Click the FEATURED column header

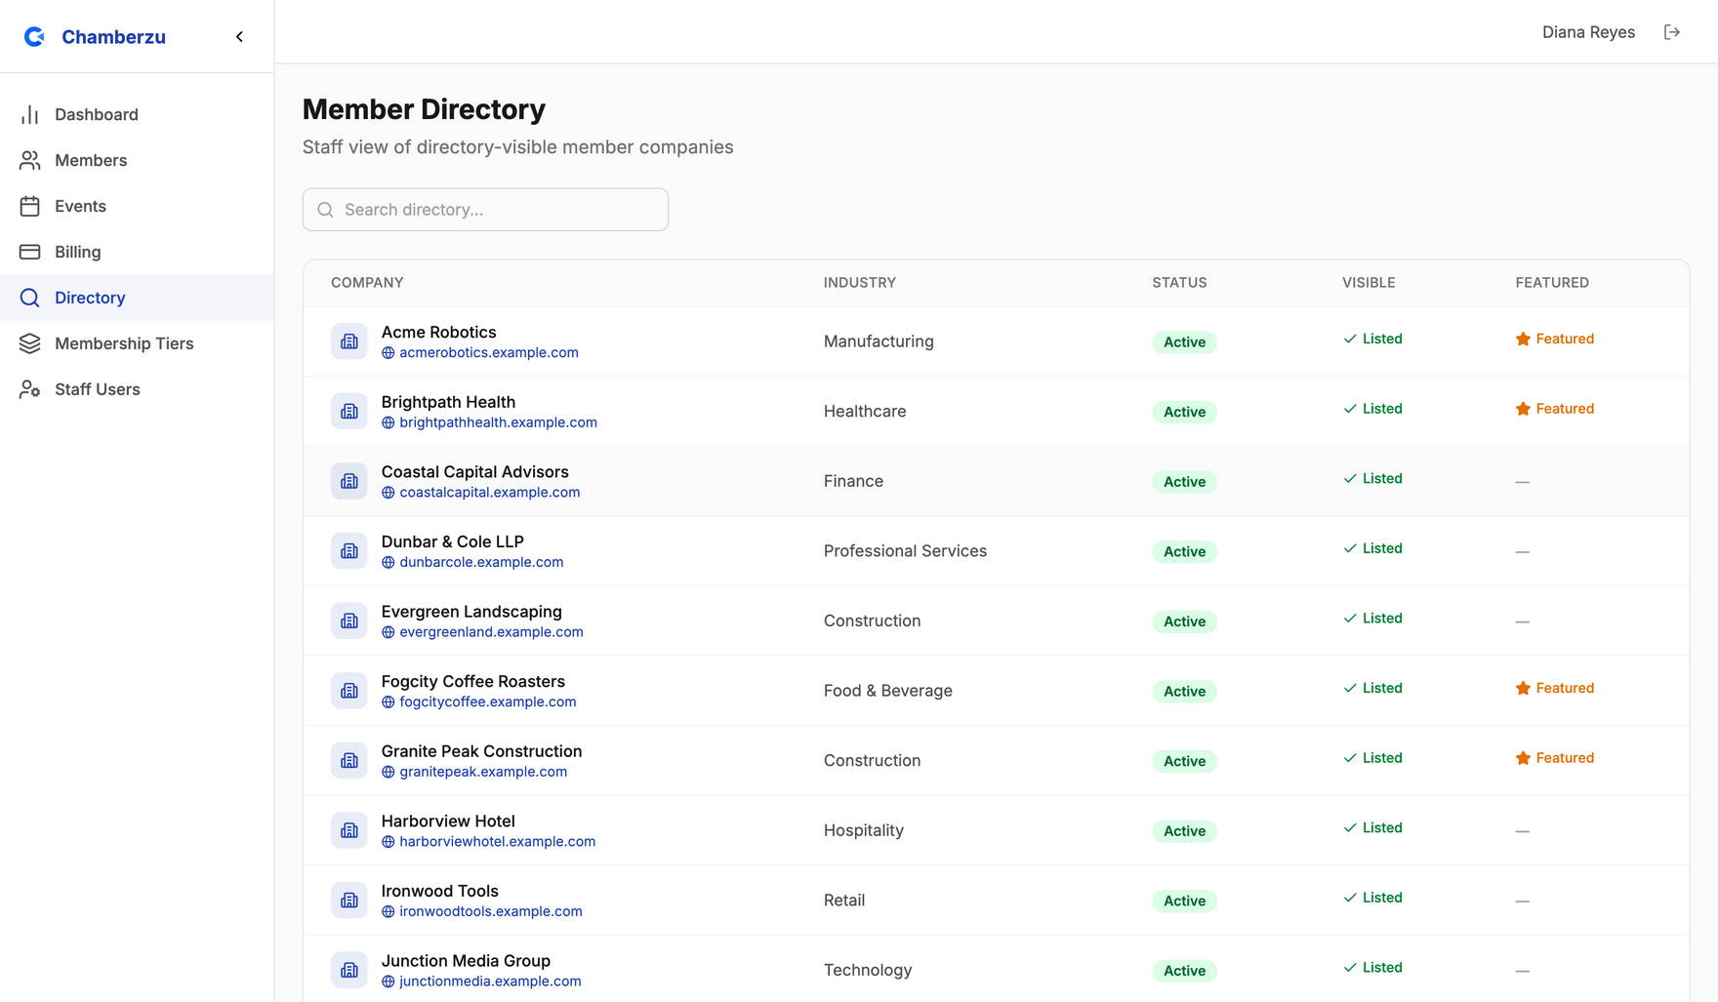point(1552,283)
